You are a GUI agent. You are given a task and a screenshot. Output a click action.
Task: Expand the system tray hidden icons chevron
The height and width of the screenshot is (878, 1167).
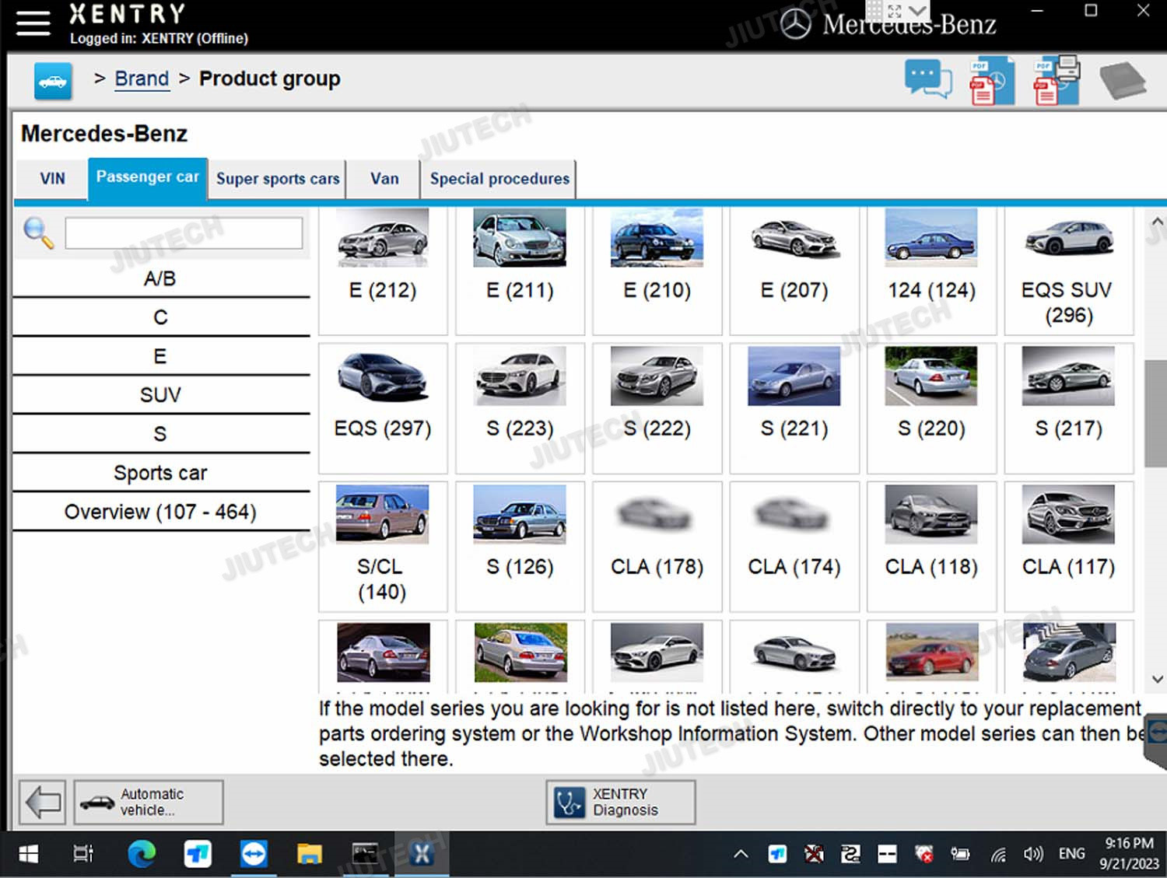741,854
